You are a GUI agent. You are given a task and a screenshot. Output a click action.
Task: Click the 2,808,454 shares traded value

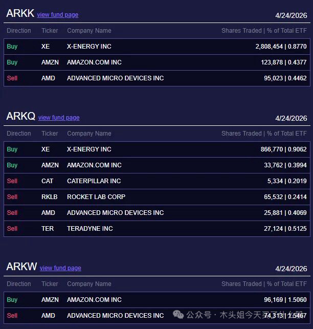pyautogui.click(x=269, y=47)
